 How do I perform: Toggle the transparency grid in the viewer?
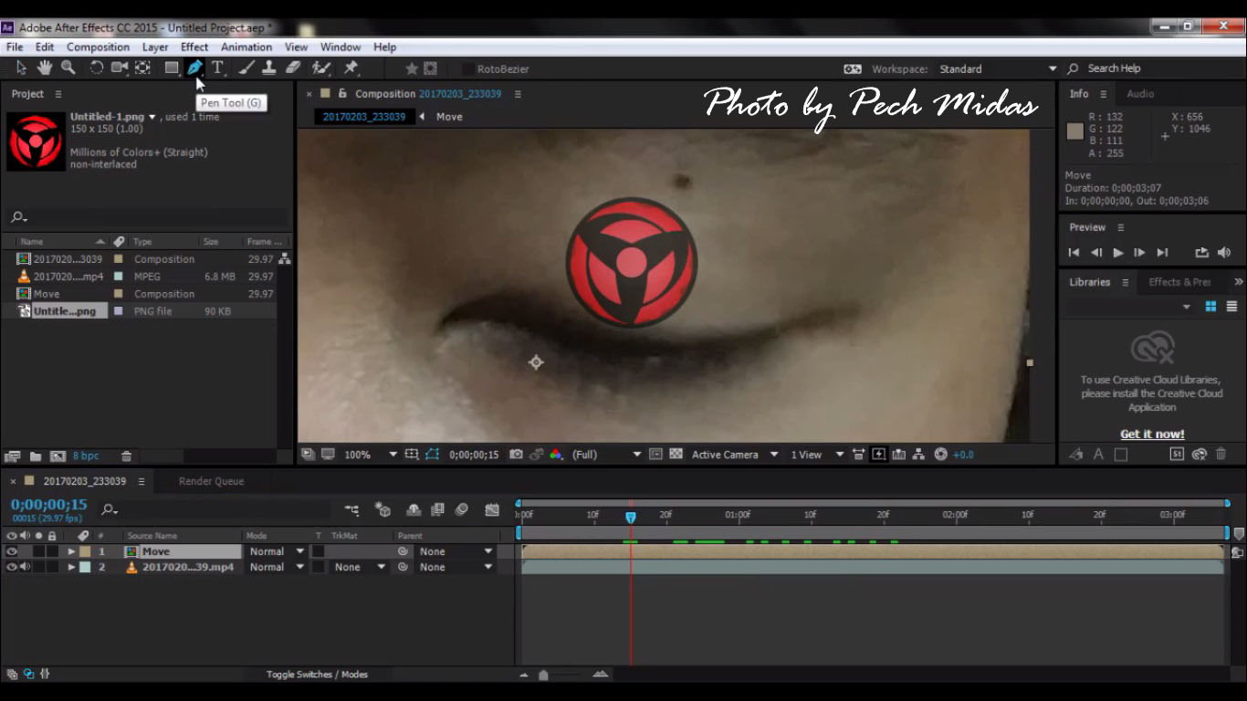click(676, 455)
